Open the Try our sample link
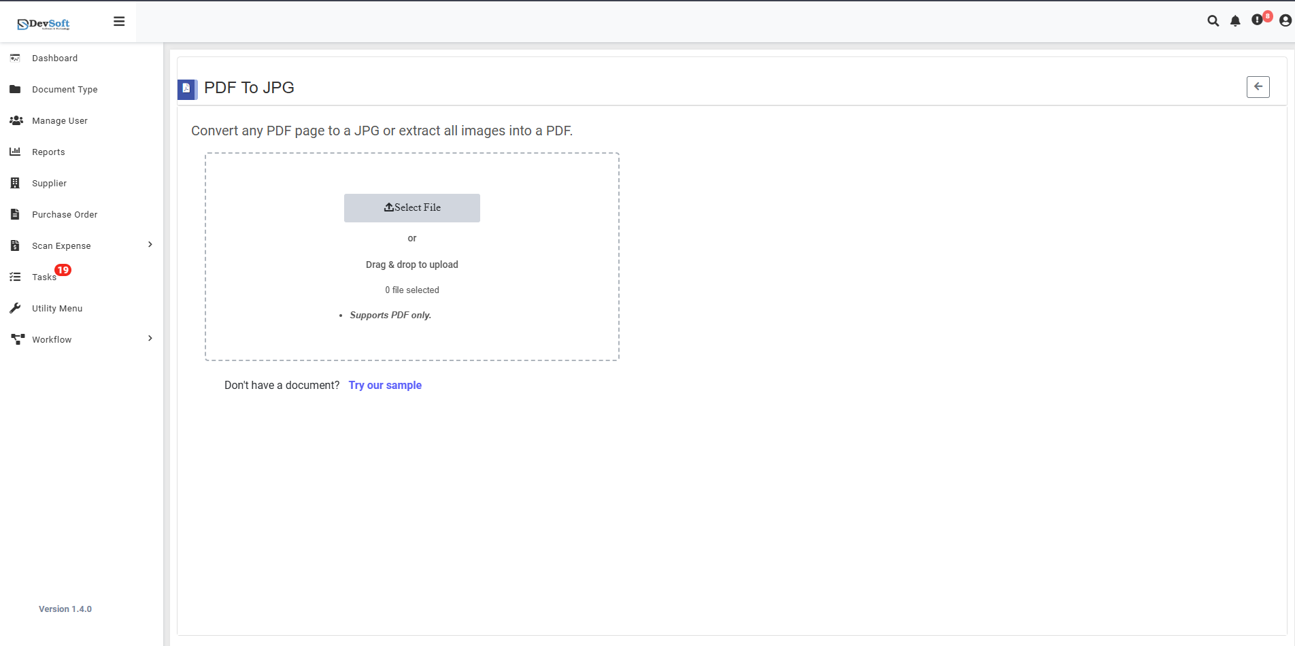1295x646 pixels. click(385, 385)
